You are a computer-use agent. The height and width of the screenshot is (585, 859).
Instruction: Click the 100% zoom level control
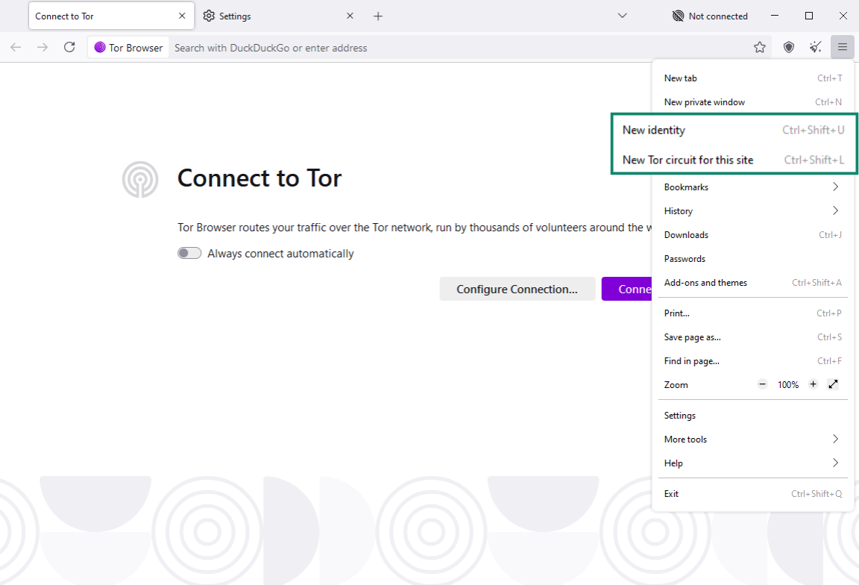tap(788, 384)
